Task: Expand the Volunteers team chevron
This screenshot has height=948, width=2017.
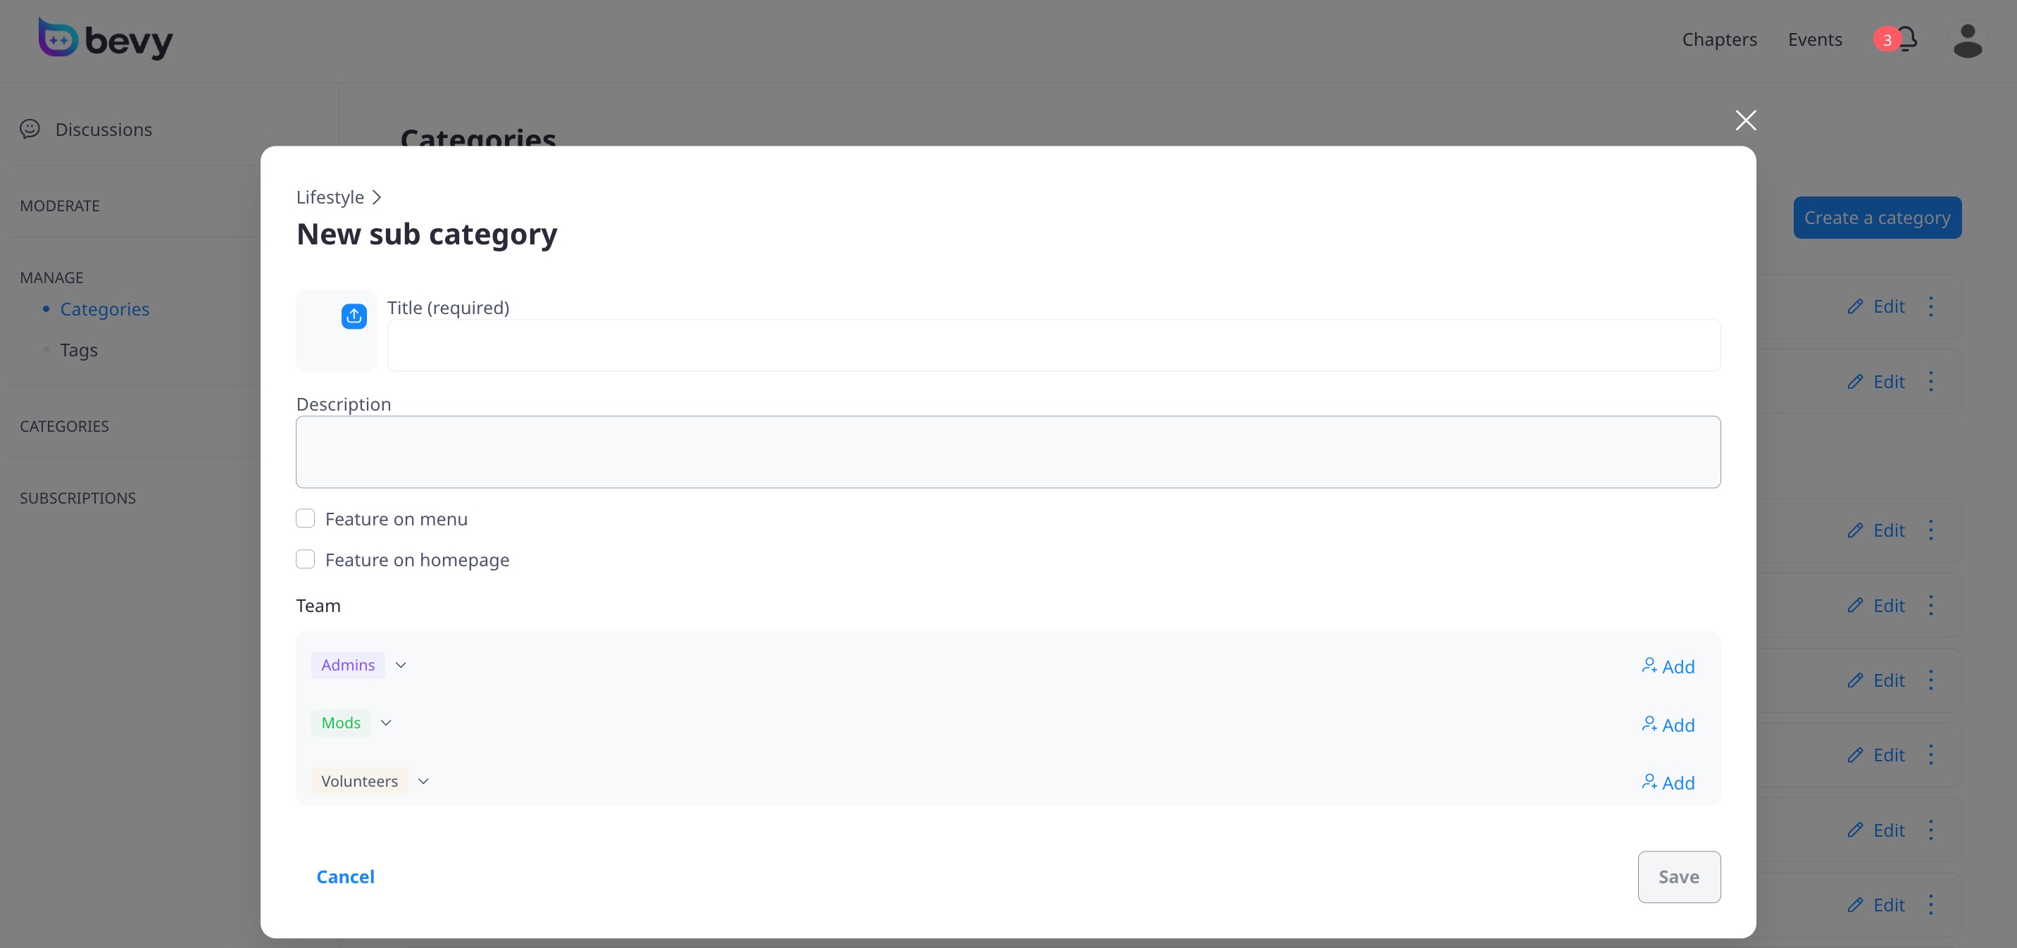Action: pyautogui.click(x=423, y=781)
